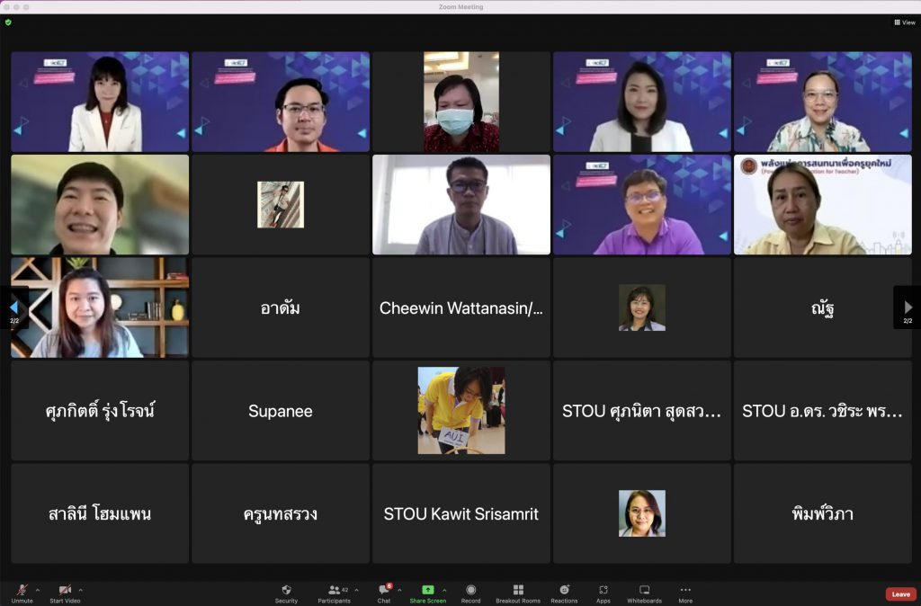Screen dimensions: 921x606
Task: Expand video options arrow beside Start Video
Action: tap(81, 590)
